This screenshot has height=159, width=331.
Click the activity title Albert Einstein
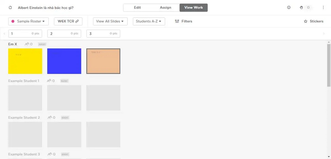coord(46,8)
